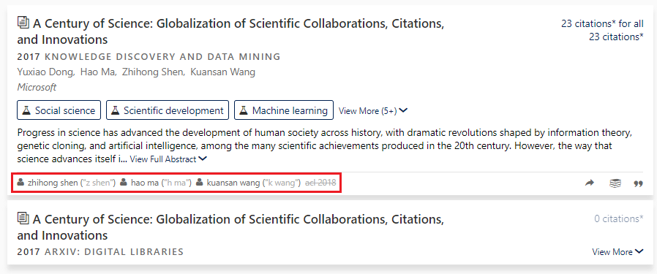Open author Yuxiao Dong's page
657x274 pixels.
(45, 72)
